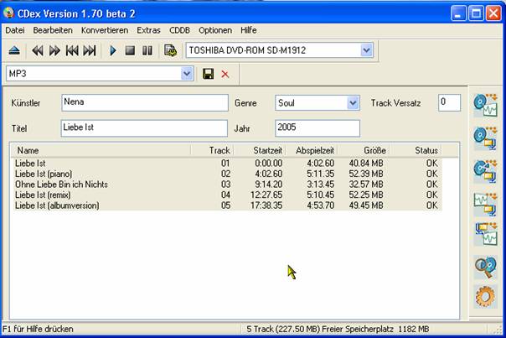Extract CD tracks to compressed audio icon

pos(485,138)
